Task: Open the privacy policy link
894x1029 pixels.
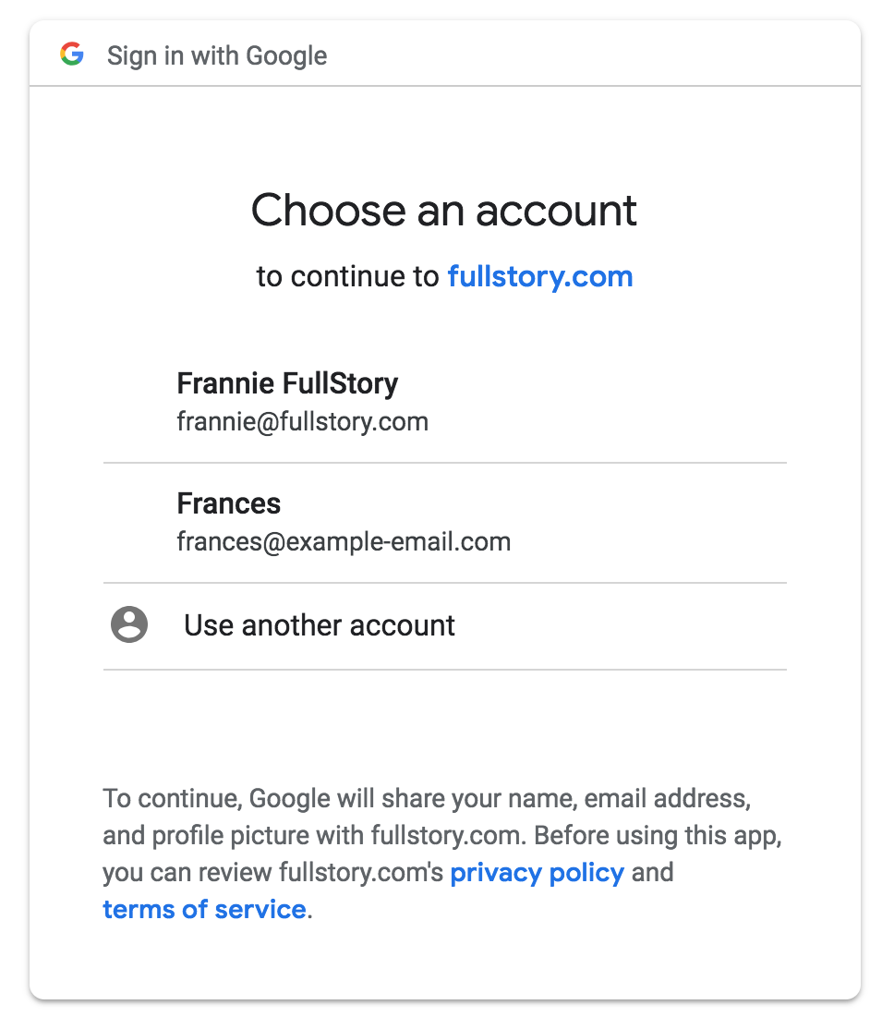Action: pos(537,872)
